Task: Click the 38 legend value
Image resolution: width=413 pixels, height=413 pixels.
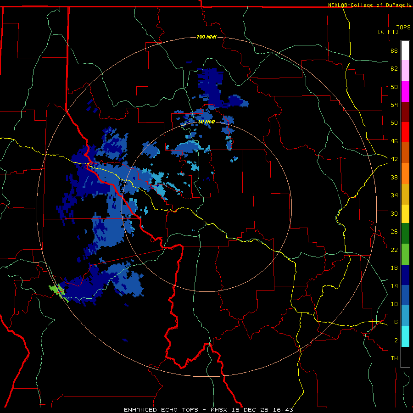Action: (394, 177)
